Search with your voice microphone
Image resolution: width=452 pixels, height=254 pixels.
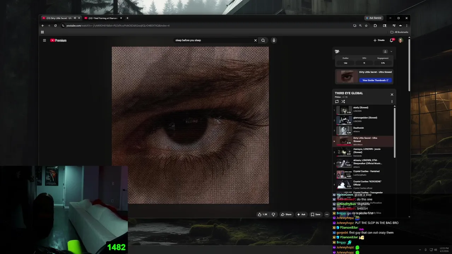[274, 40]
